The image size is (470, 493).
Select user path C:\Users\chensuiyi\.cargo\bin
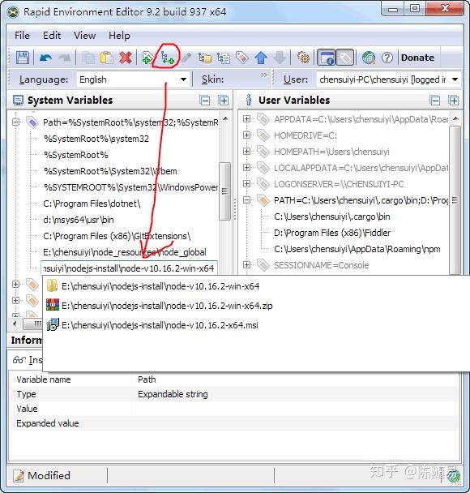click(332, 216)
